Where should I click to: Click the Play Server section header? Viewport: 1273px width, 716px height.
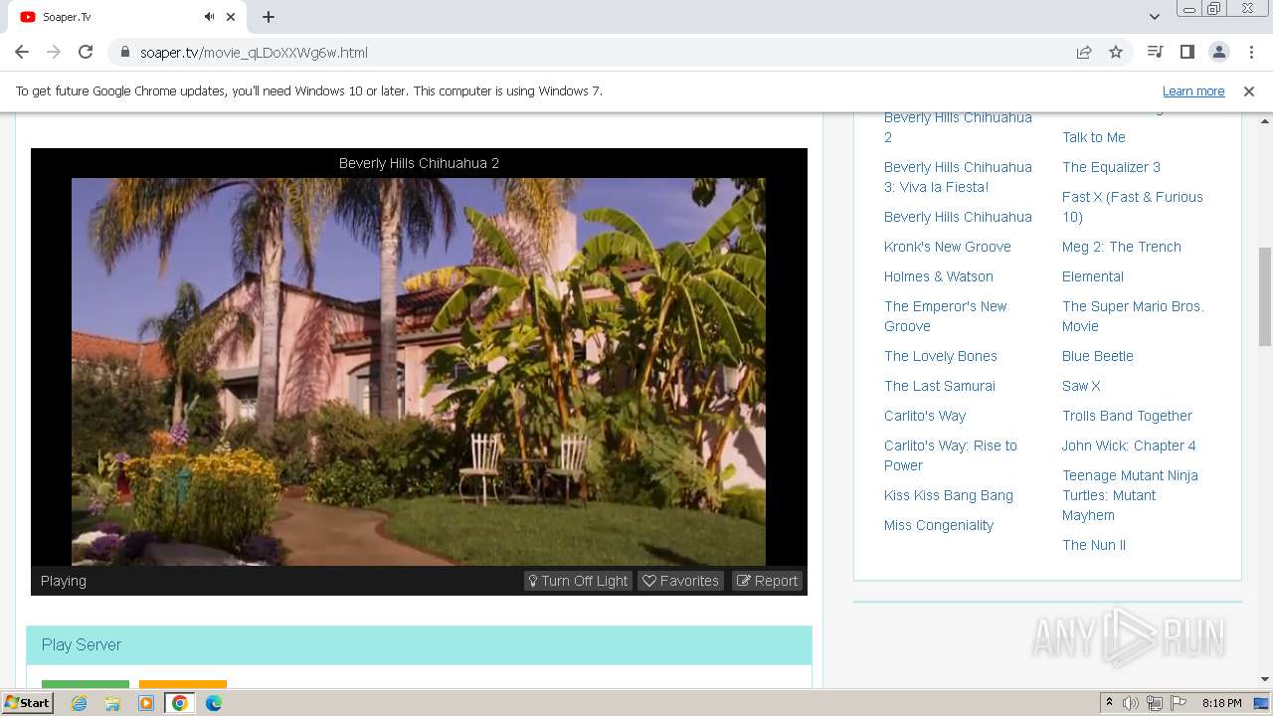419,644
